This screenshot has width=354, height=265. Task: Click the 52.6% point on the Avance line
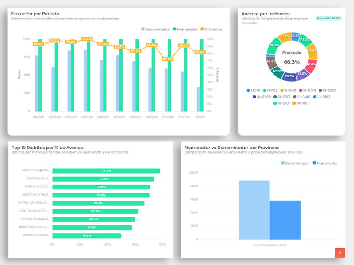pyautogui.click(x=168, y=59)
